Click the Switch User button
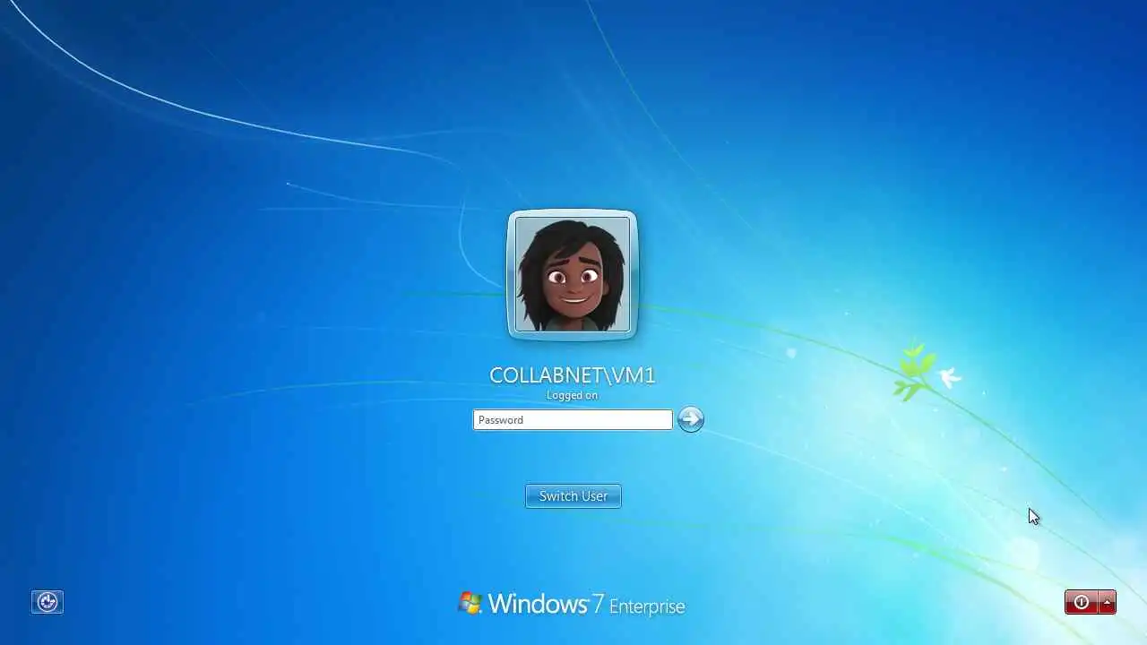Image resolution: width=1147 pixels, height=645 pixels. 573,496
